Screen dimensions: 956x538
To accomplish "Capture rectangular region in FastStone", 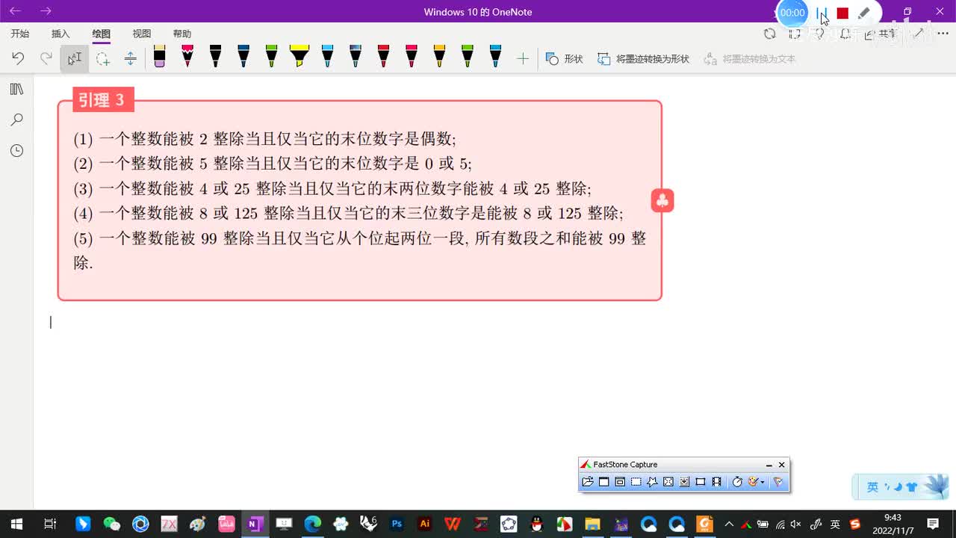I will point(636,482).
